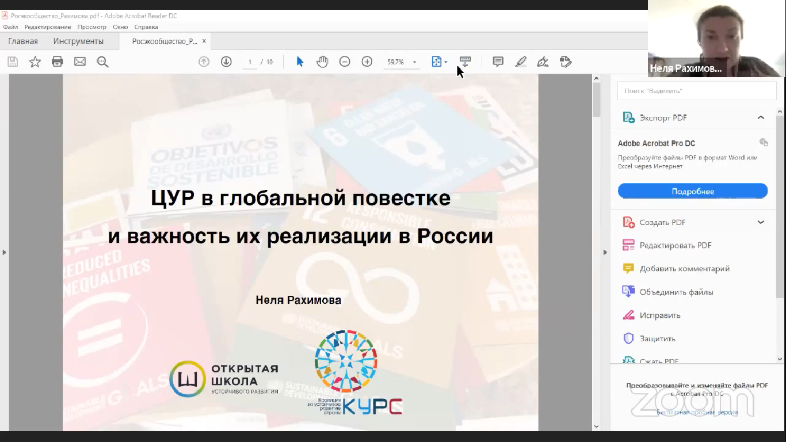Open the Find text magnifier icon

102,62
